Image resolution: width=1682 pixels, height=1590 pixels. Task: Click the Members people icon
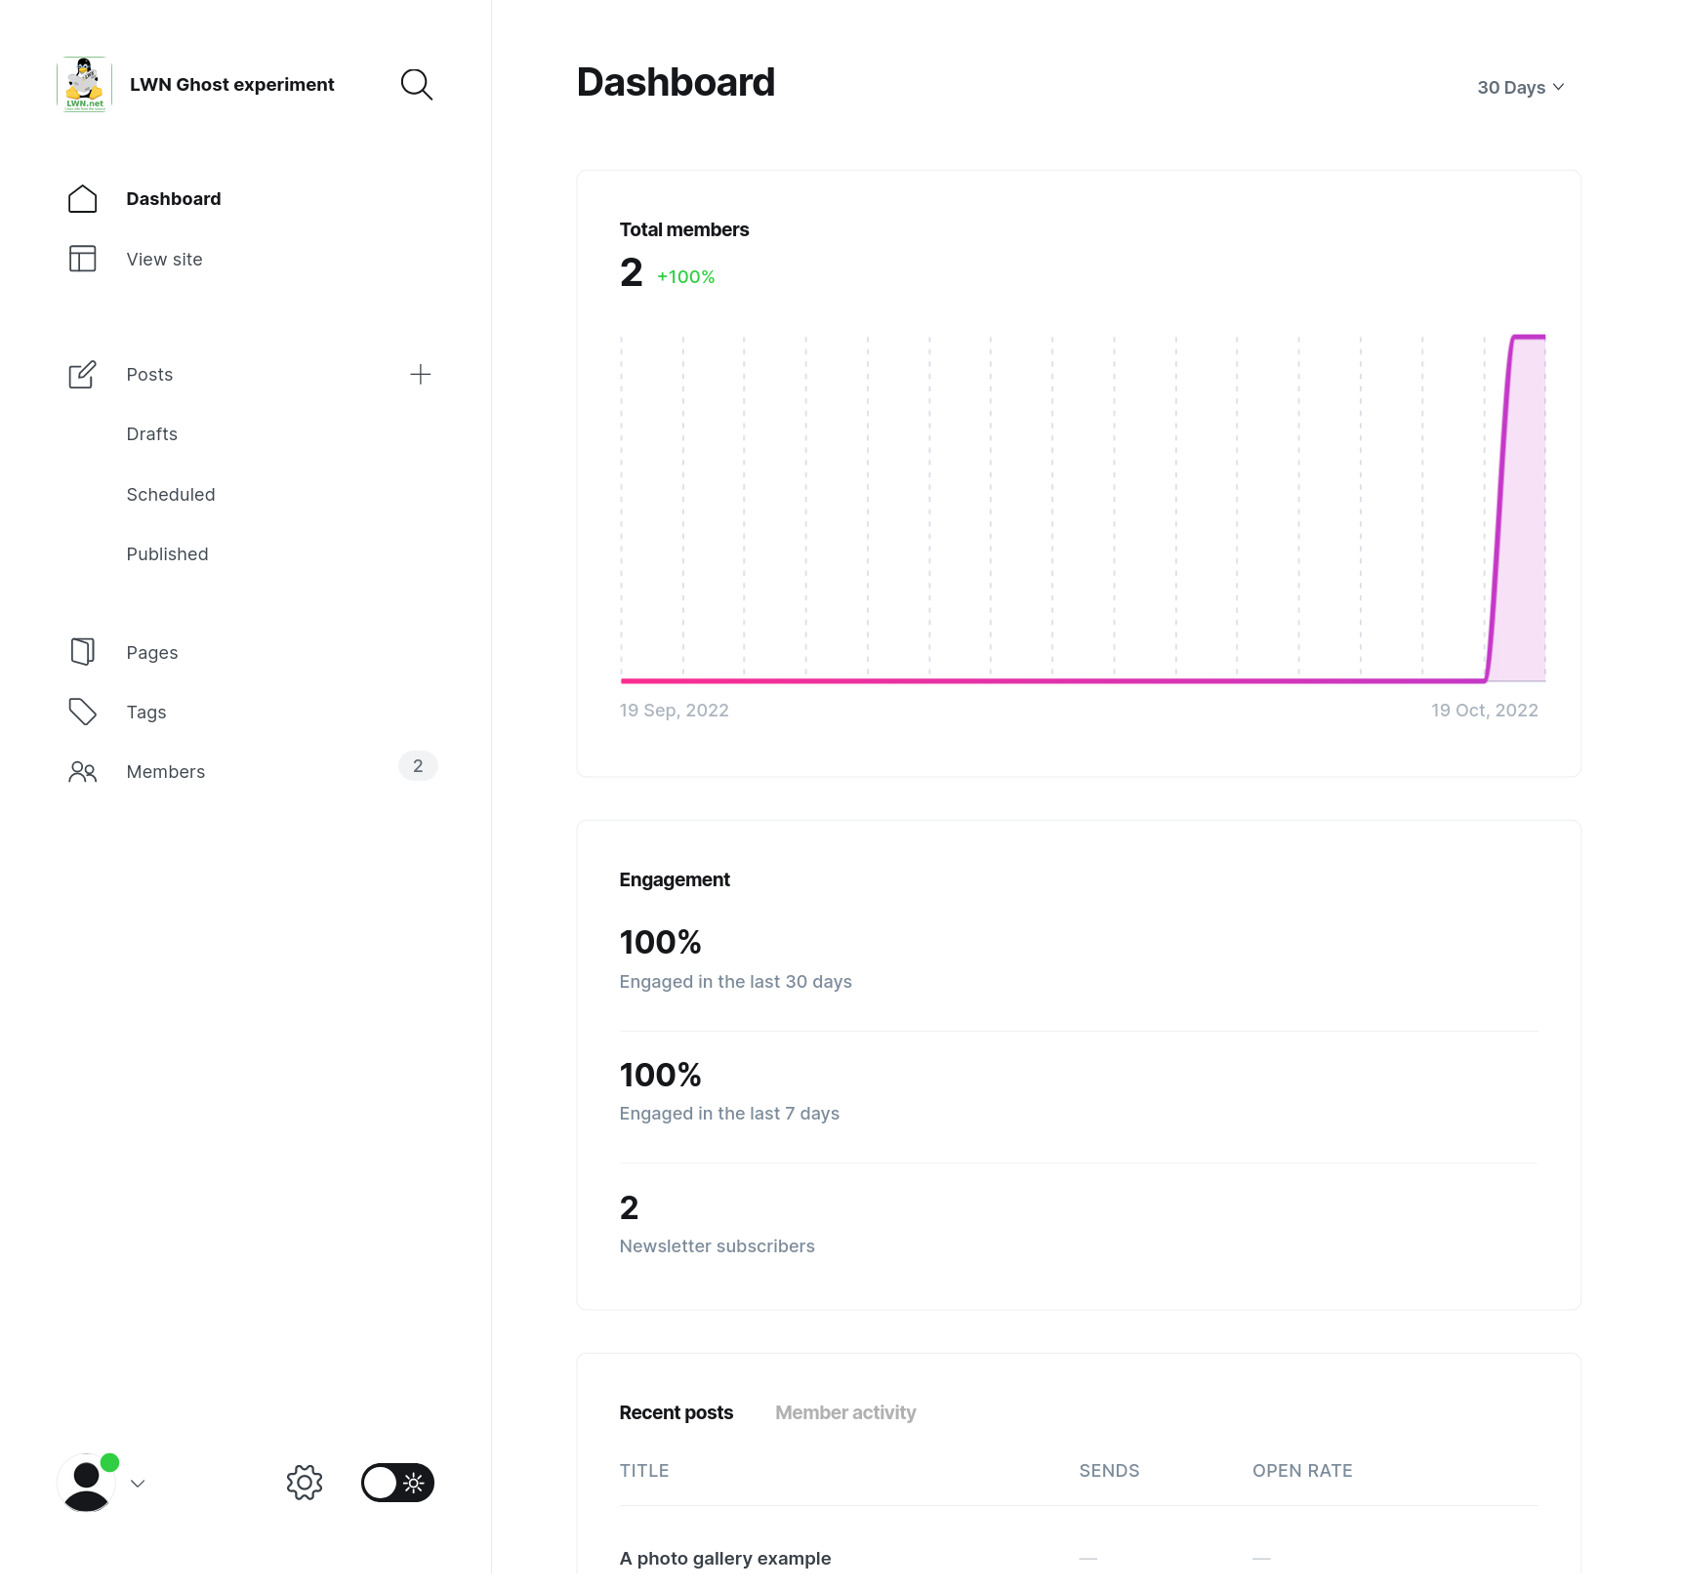[x=83, y=772]
